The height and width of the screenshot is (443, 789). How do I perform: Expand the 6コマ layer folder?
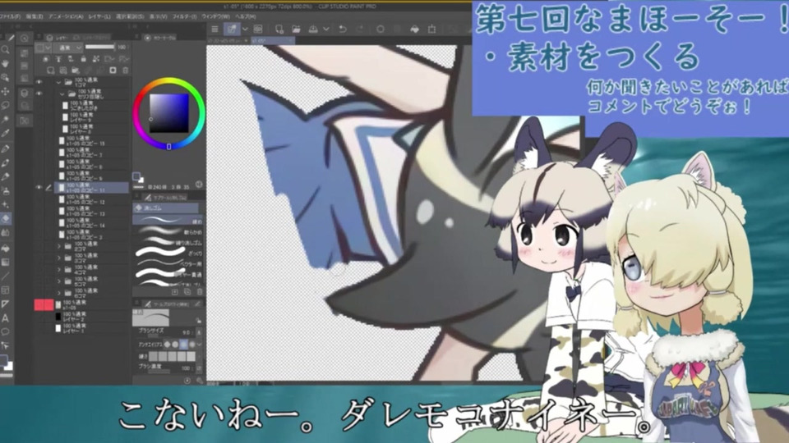point(59,293)
